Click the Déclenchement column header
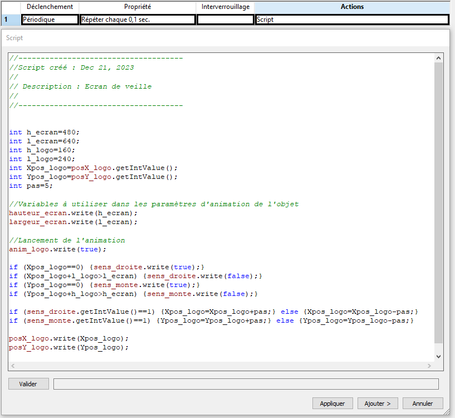Viewport: 455px width, 418px height. tap(50, 7)
